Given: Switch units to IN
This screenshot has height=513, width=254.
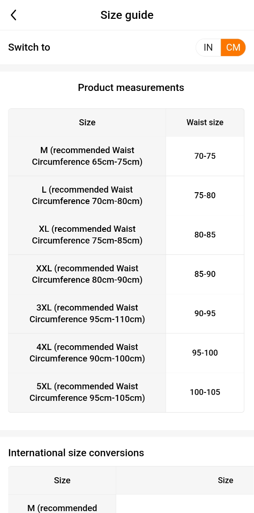Looking at the screenshot, I should [x=208, y=48].
